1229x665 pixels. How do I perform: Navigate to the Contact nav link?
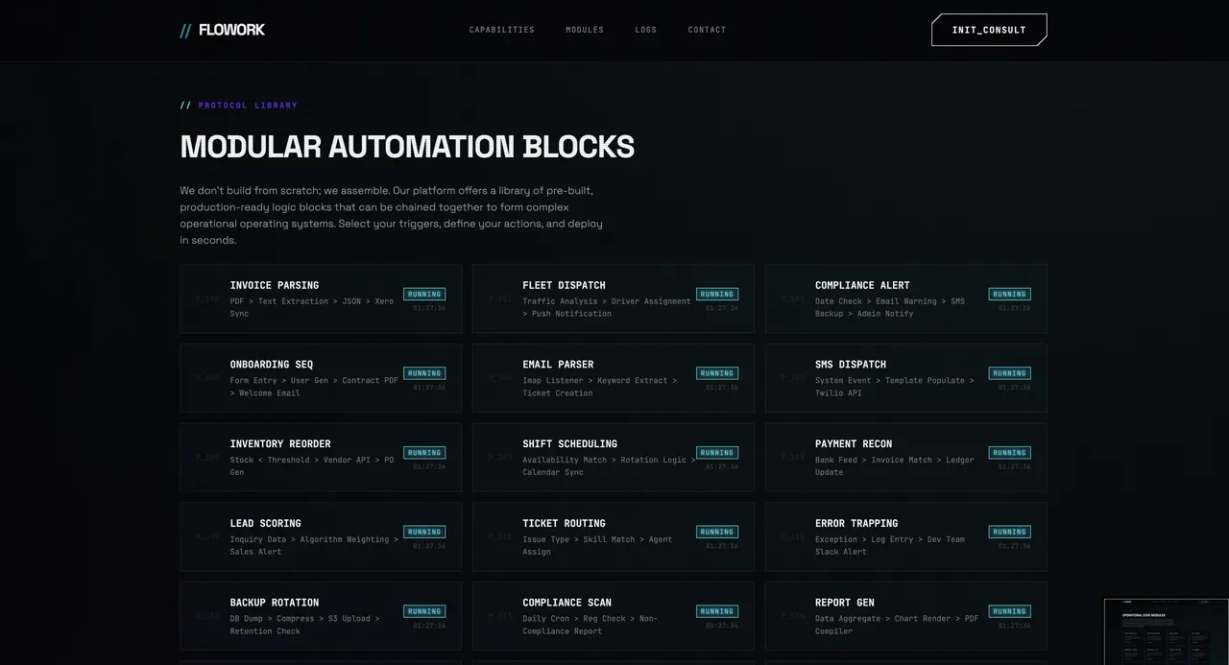click(707, 30)
